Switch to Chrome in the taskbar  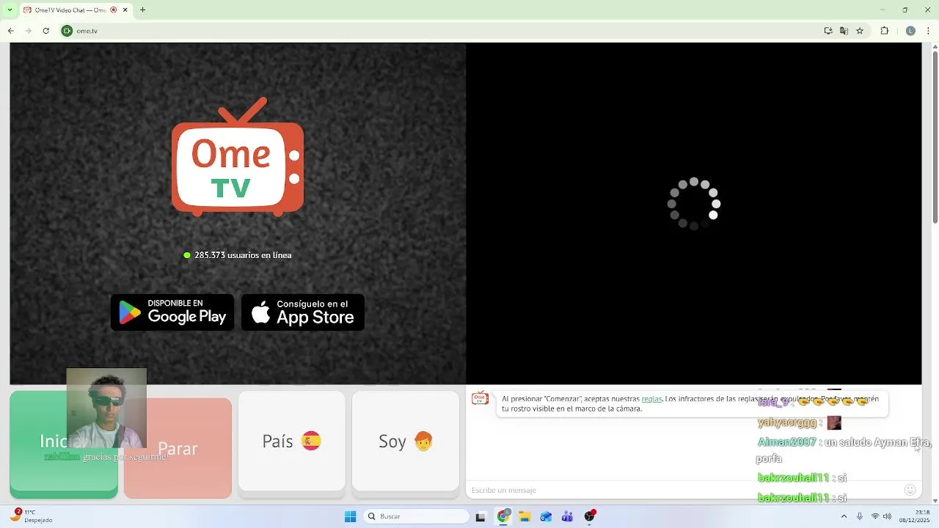pos(503,516)
